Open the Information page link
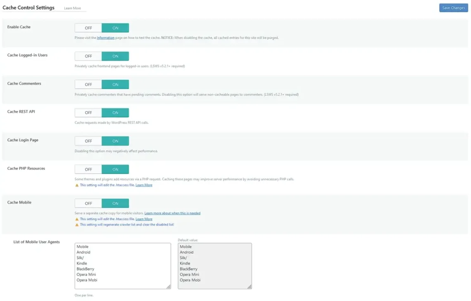 106,37
